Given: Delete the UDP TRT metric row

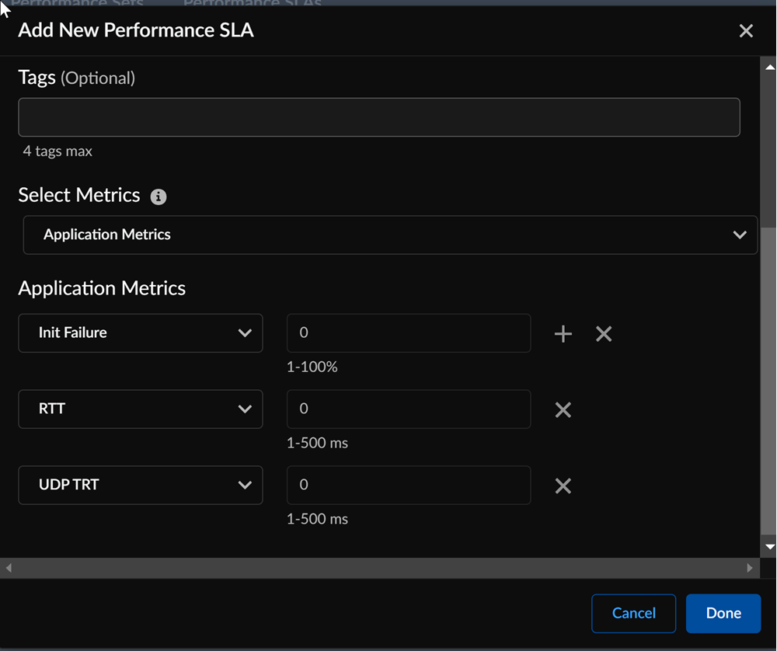Looking at the screenshot, I should click(x=563, y=486).
